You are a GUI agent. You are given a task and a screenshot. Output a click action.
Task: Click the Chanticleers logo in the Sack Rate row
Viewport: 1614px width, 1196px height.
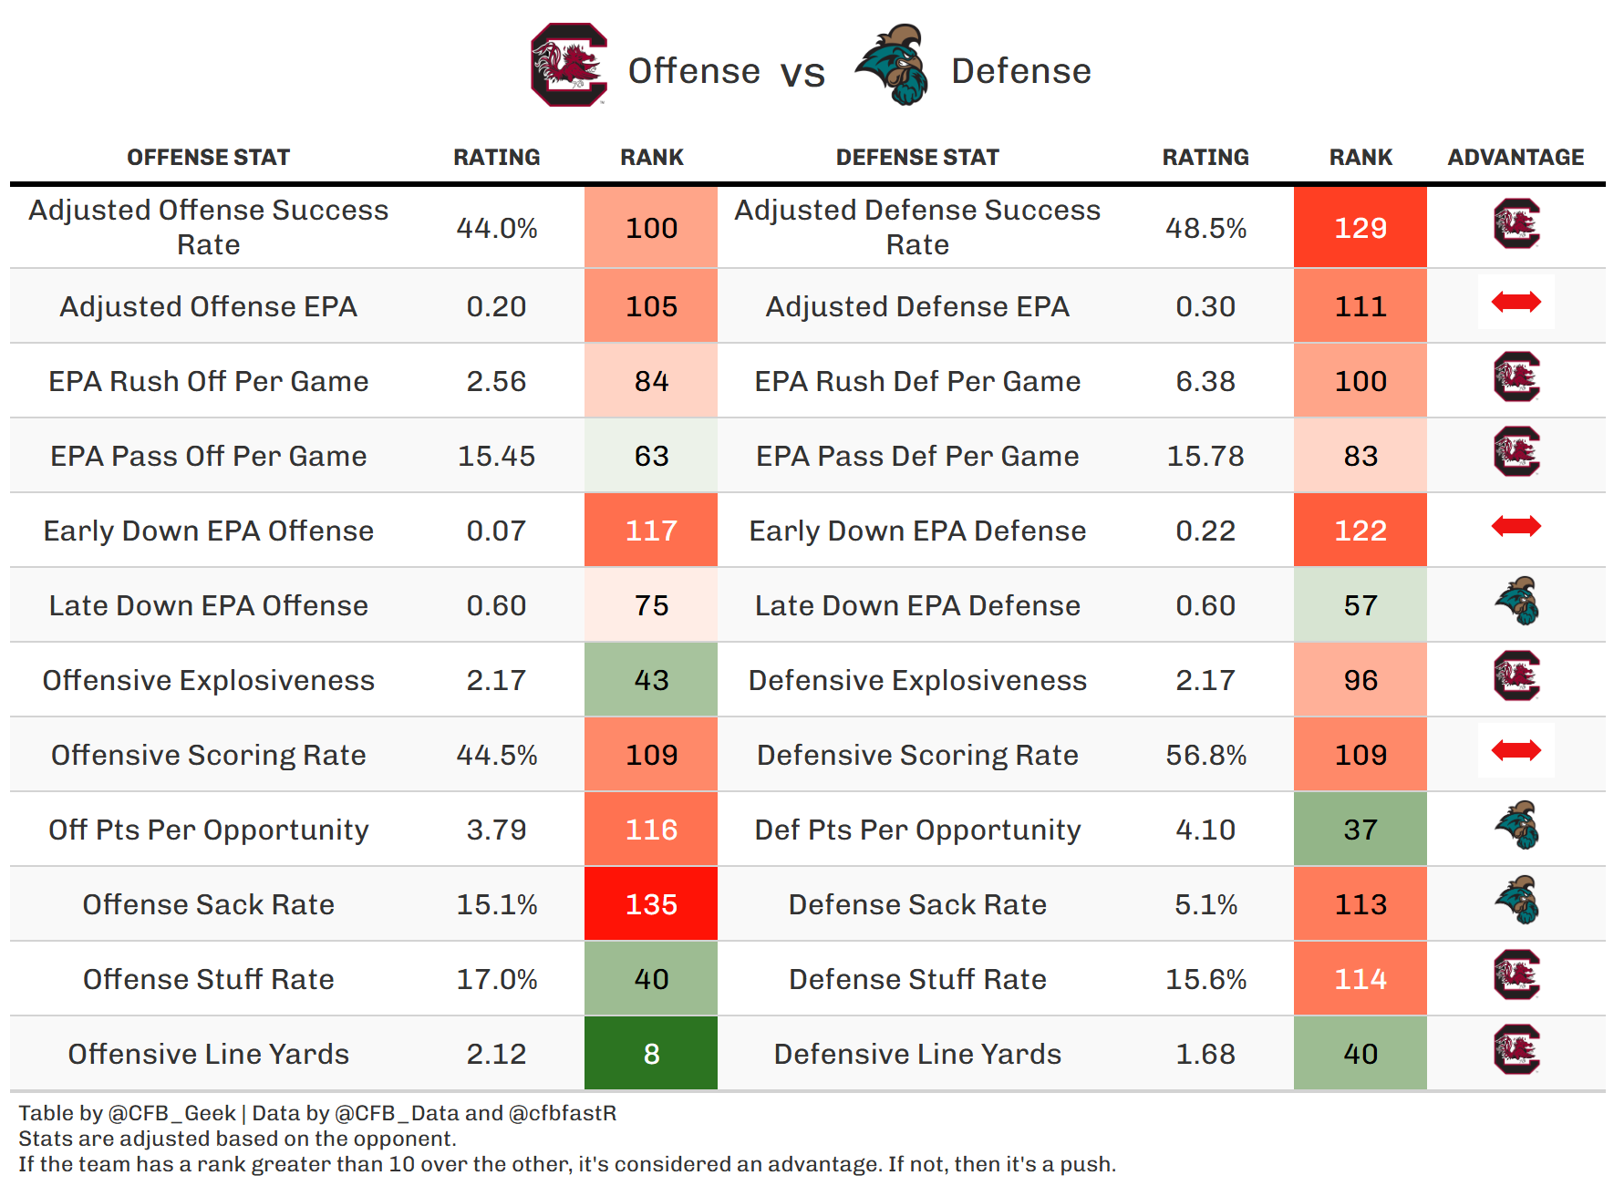[x=1516, y=901]
